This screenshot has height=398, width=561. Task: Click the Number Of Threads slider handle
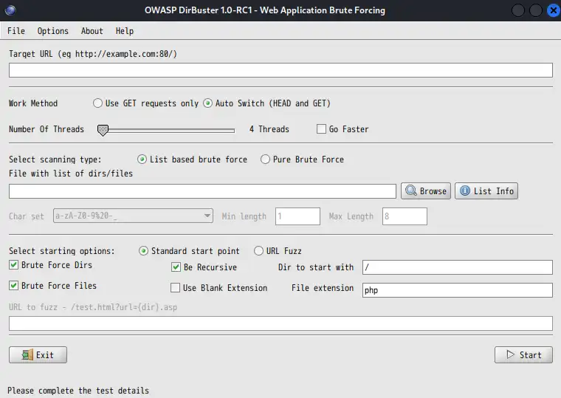tap(103, 130)
